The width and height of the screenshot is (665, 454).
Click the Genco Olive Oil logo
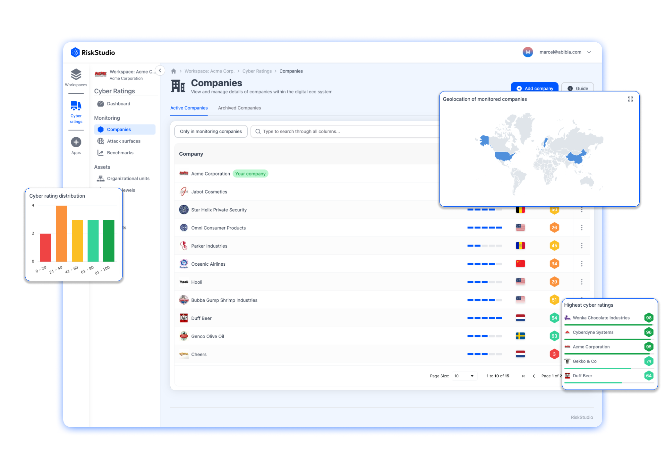click(x=184, y=336)
